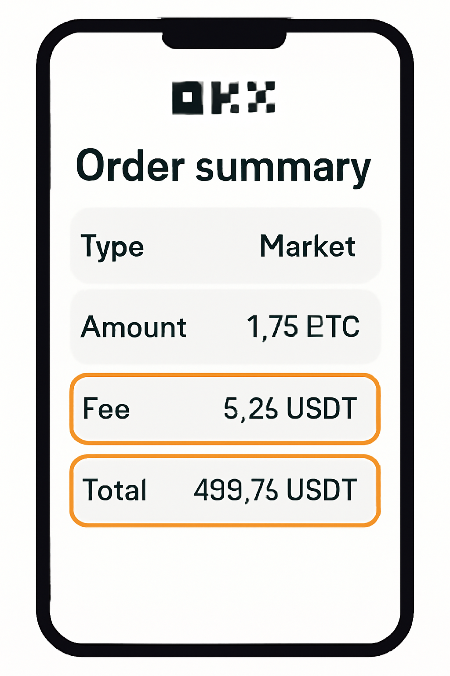The image size is (450, 676).
Task: Tap the rightmost X glyph of OKX logo
Action: click(261, 97)
